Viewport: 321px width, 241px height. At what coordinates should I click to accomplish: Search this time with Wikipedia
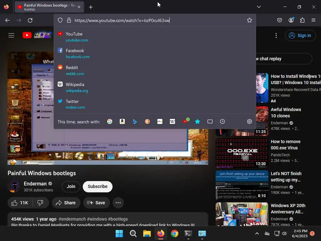[x=172, y=121]
